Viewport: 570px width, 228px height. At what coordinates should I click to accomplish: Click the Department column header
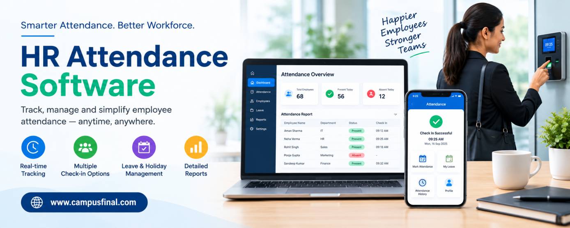pyautogui.click(x=328, y=123)
